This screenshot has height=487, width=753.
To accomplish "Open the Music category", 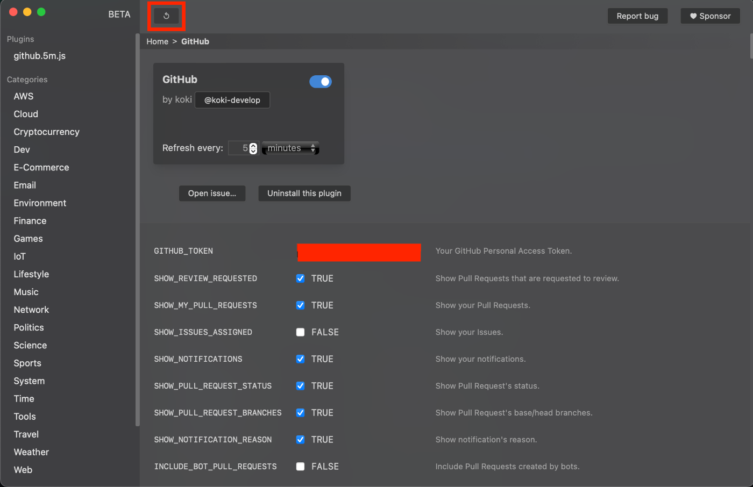I will click(x=26, y=292).
